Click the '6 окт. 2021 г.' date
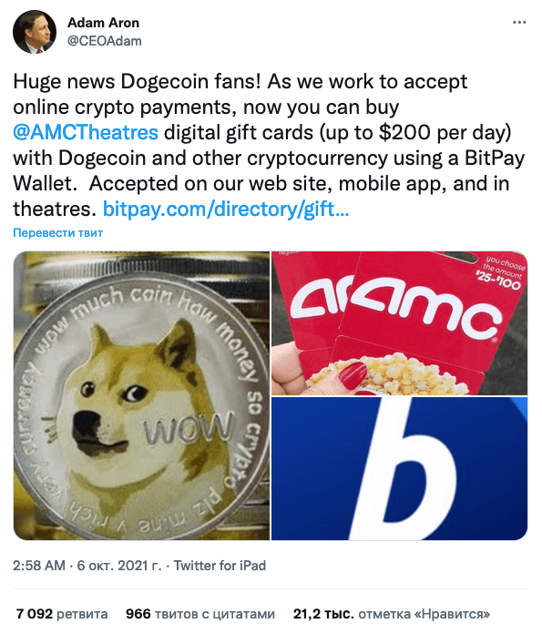The width and height of the screenshot is (542, 634). pyautogui.click(x=119, y=566)
